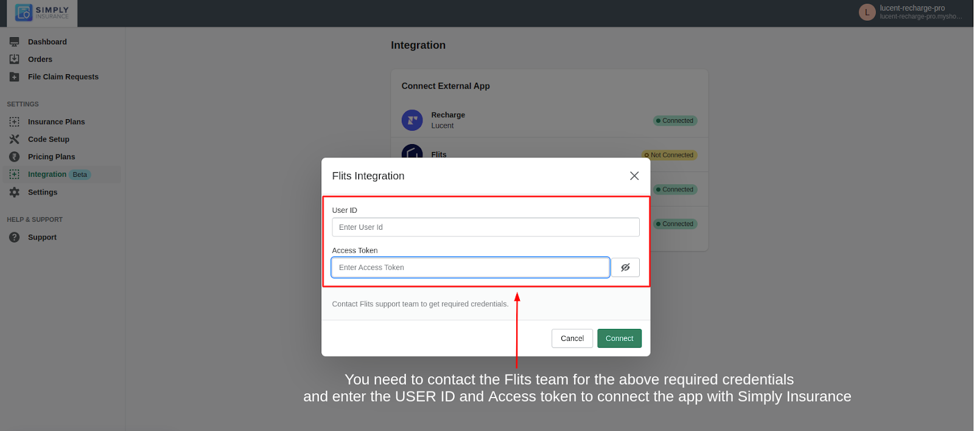Click the Access Token label
Screen dimensions: 974x431
(355, 250)
